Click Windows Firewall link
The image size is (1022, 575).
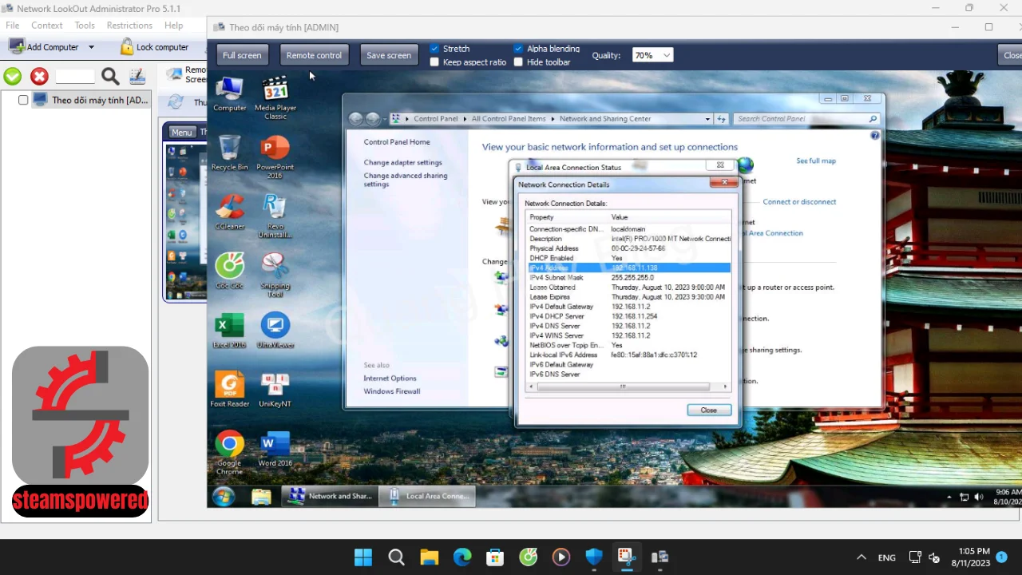391,391
